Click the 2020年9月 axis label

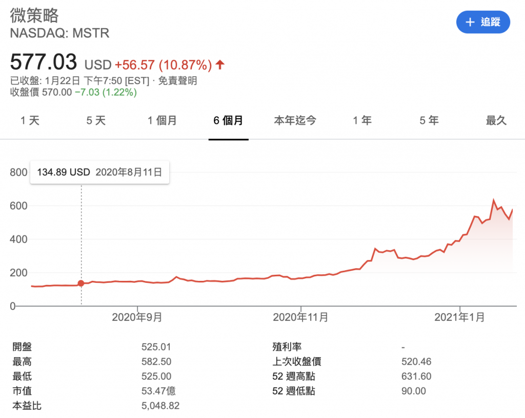(x=137, y=317)
